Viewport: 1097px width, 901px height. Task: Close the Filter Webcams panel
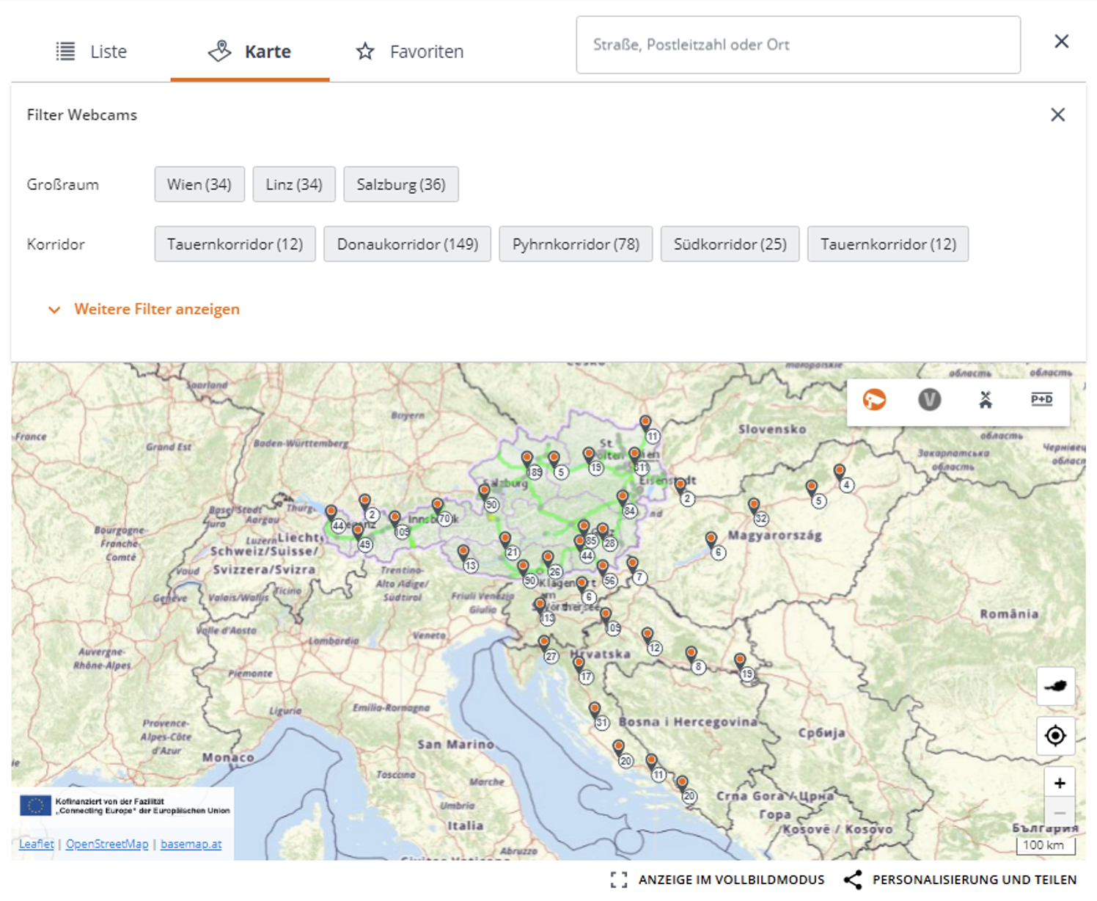(1057, 114)
